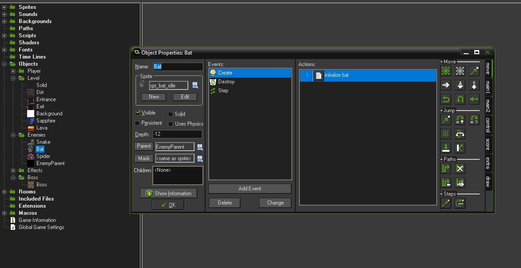This screenshot has width=521, height=268.
Task: Select the Move Fixed action icon
Action: (x=446, y=71)
